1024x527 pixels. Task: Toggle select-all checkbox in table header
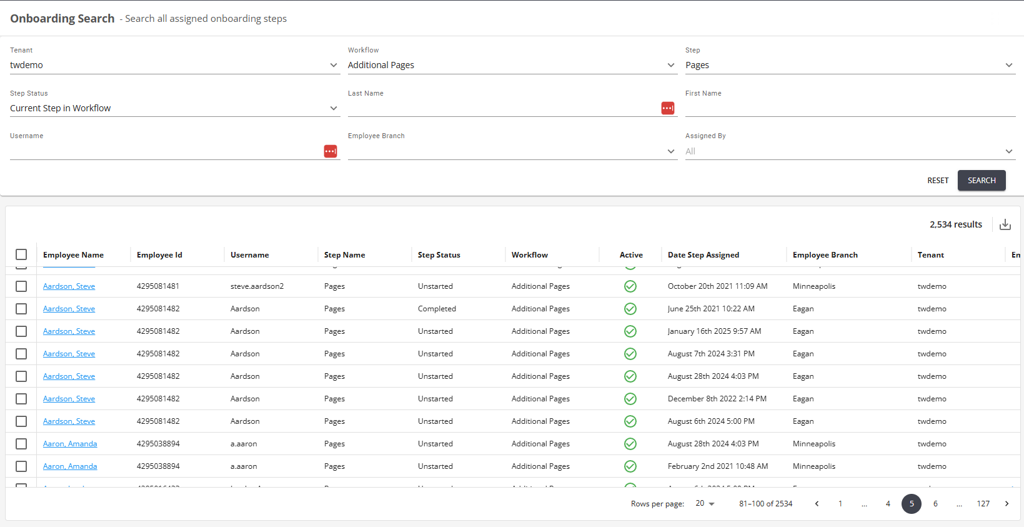click(x=21, y=254)
